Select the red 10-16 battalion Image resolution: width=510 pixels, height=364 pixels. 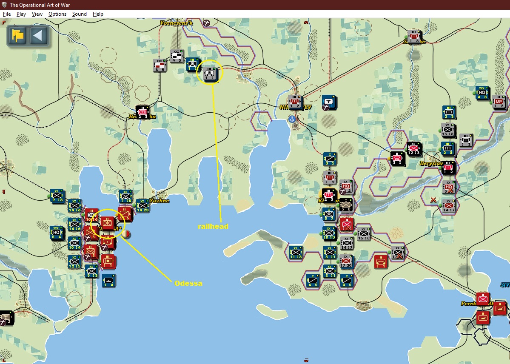92,215
